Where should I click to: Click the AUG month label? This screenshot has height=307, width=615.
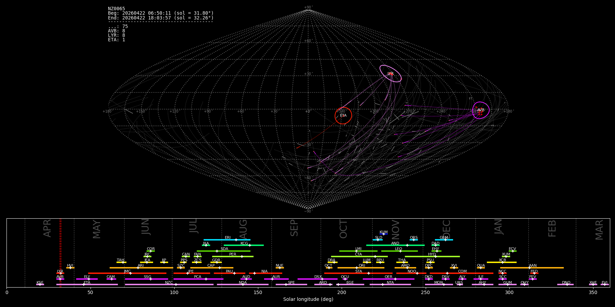(x=243, y=229)
